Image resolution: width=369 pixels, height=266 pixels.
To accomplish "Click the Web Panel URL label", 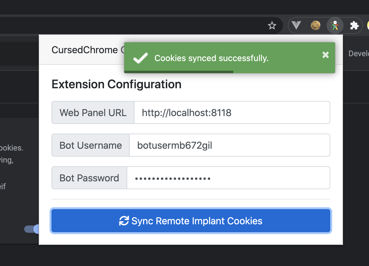I will (x=93, y=112).
